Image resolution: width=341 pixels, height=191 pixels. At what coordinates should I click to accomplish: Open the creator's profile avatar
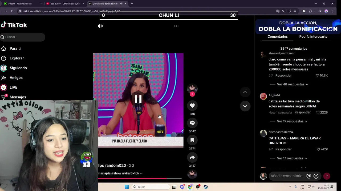coord(192,88)
